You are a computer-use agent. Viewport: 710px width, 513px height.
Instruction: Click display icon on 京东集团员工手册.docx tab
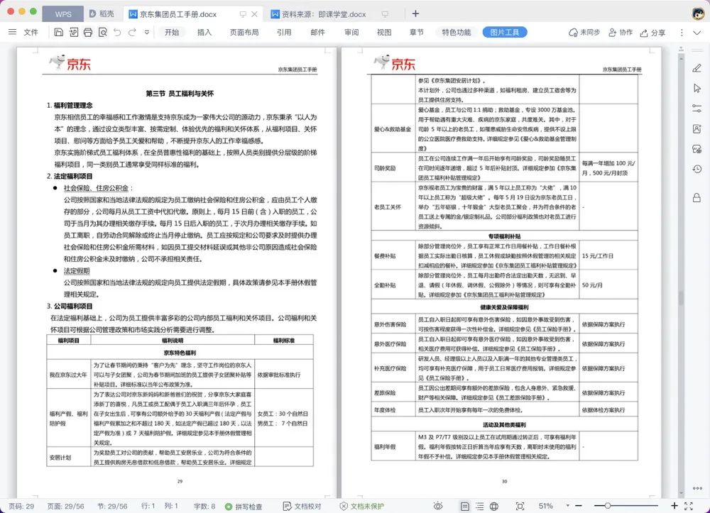click(243, 14)
